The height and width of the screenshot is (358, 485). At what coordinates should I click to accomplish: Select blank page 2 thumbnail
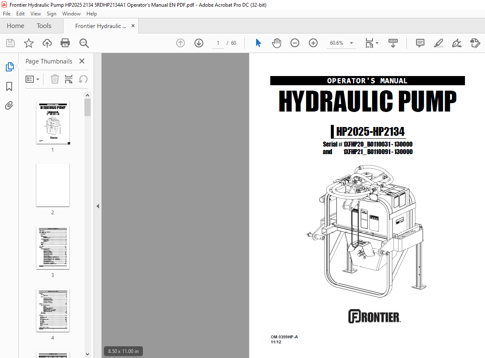click(53, 185)
